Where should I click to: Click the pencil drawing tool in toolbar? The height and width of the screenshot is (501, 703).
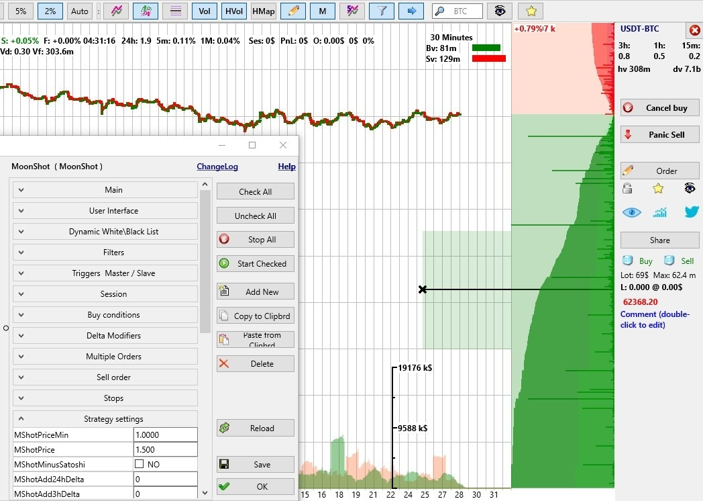pos(293,11)
